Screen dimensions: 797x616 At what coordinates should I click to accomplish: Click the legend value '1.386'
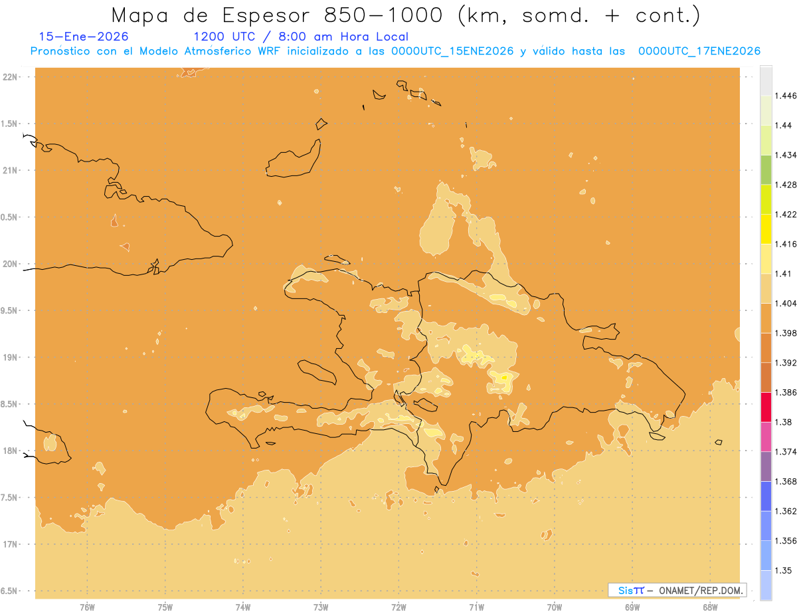tap(785, 392)
